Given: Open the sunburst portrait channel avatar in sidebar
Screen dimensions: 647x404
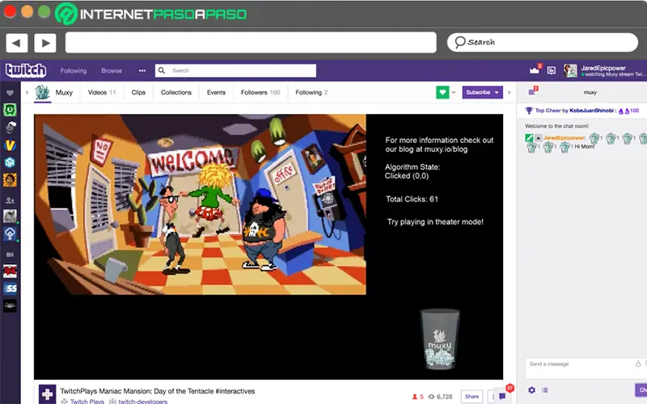Looking at the screenshot, I should pos(10,180).
